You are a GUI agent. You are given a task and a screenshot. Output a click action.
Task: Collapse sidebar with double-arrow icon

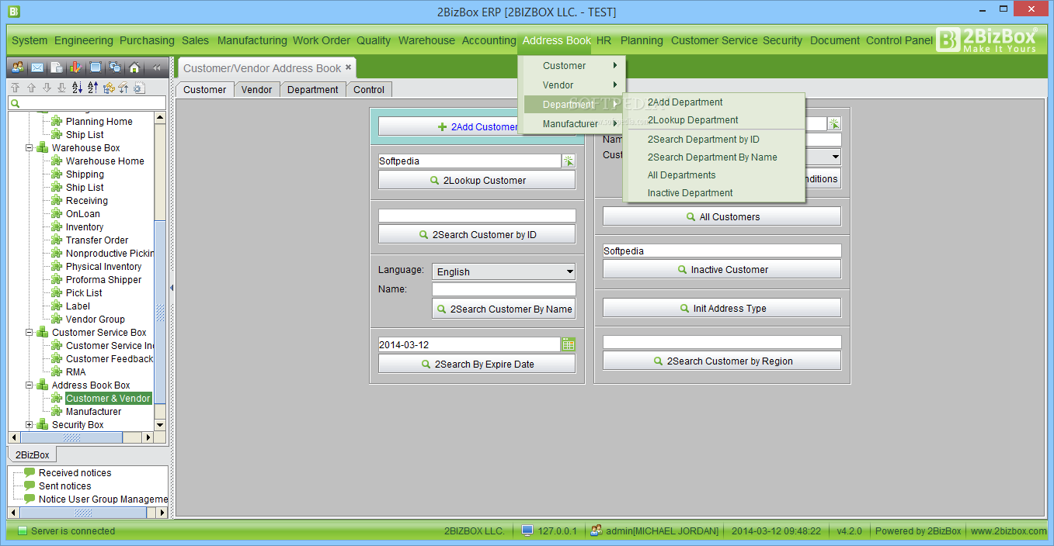[156, 67]
